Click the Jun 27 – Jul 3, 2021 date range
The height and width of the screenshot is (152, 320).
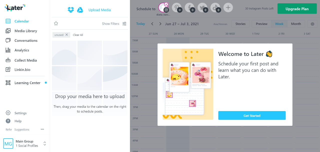pyautogui.click(x=182, y=24)
